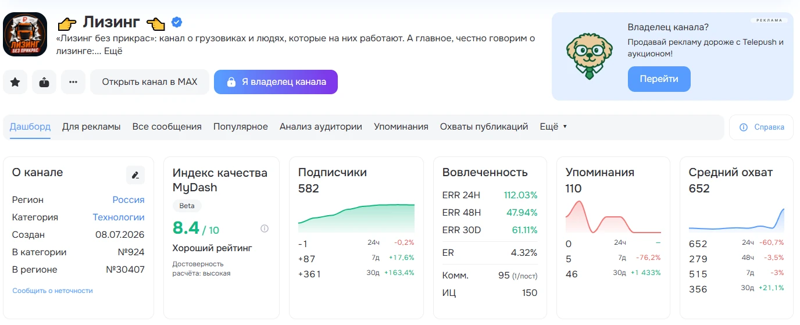Select the Дашборд tab
Viewport: 800px width, 325px height.
click(30, 127)
